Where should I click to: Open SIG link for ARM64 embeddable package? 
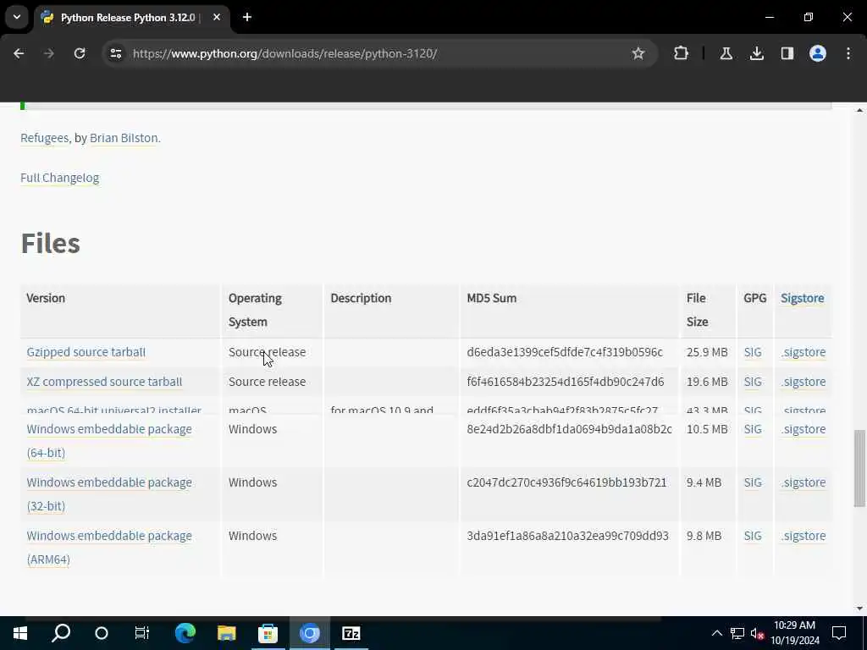pyautogui.click(x=753, y=536)
